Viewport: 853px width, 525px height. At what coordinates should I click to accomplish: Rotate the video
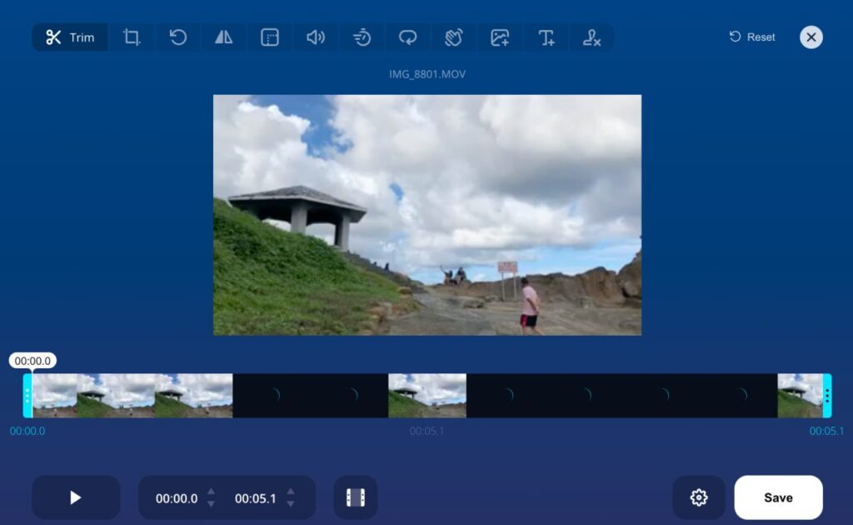tap(177, 37)
